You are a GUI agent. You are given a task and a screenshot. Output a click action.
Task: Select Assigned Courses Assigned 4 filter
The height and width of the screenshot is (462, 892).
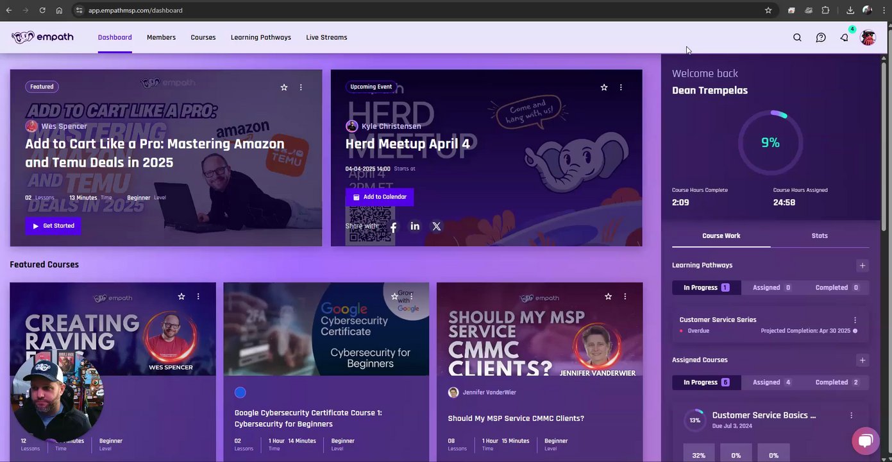point(771,382)
